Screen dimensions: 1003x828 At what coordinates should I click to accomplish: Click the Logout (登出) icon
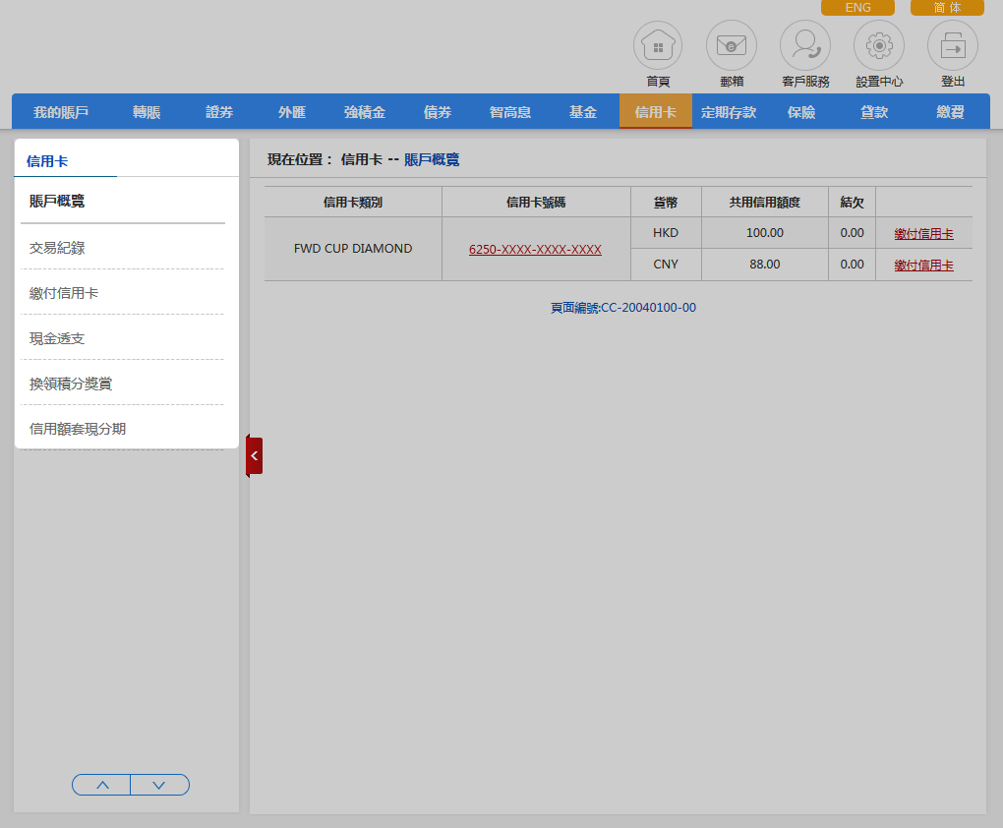click(x=953, y=46)
